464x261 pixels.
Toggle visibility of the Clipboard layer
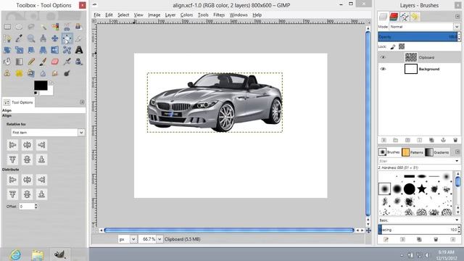(x=383, y=57)
